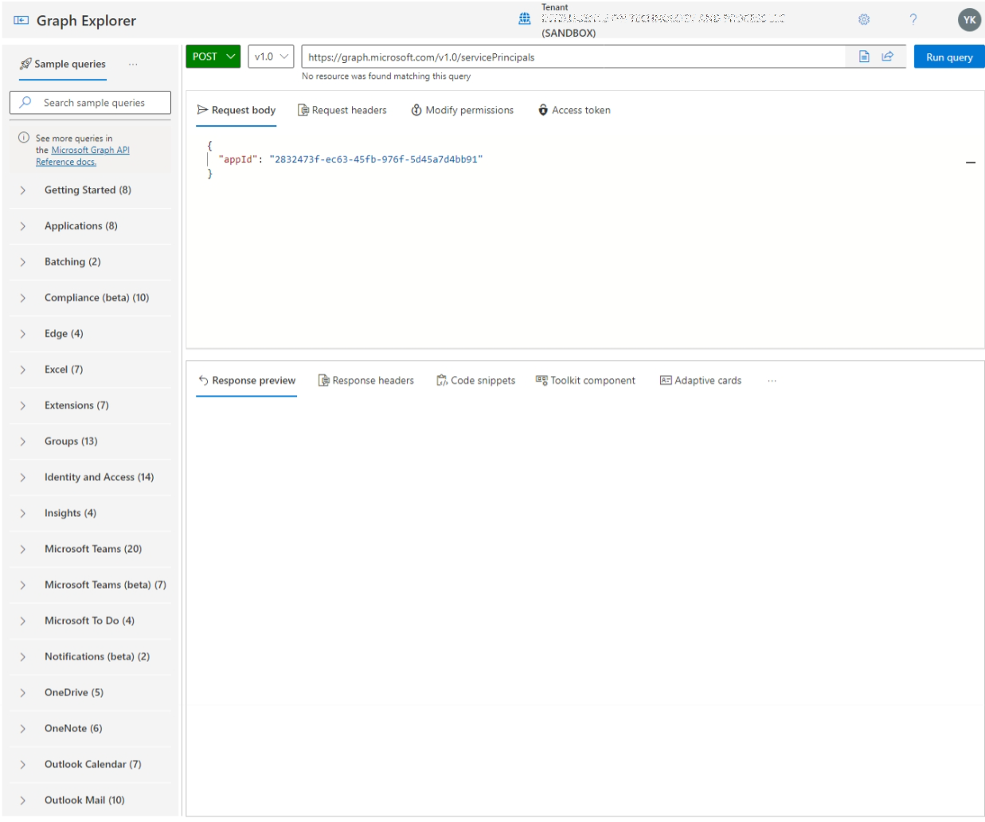Click the No resource was found message
Screen dimensions: 985x822
[x=386, y=76]
